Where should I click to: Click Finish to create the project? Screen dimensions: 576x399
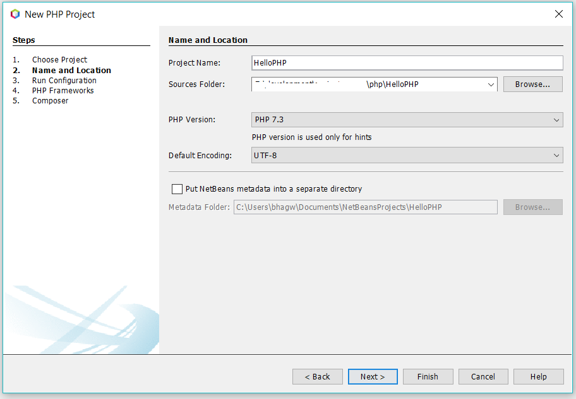pyautogui.click(x=428, y=377)
